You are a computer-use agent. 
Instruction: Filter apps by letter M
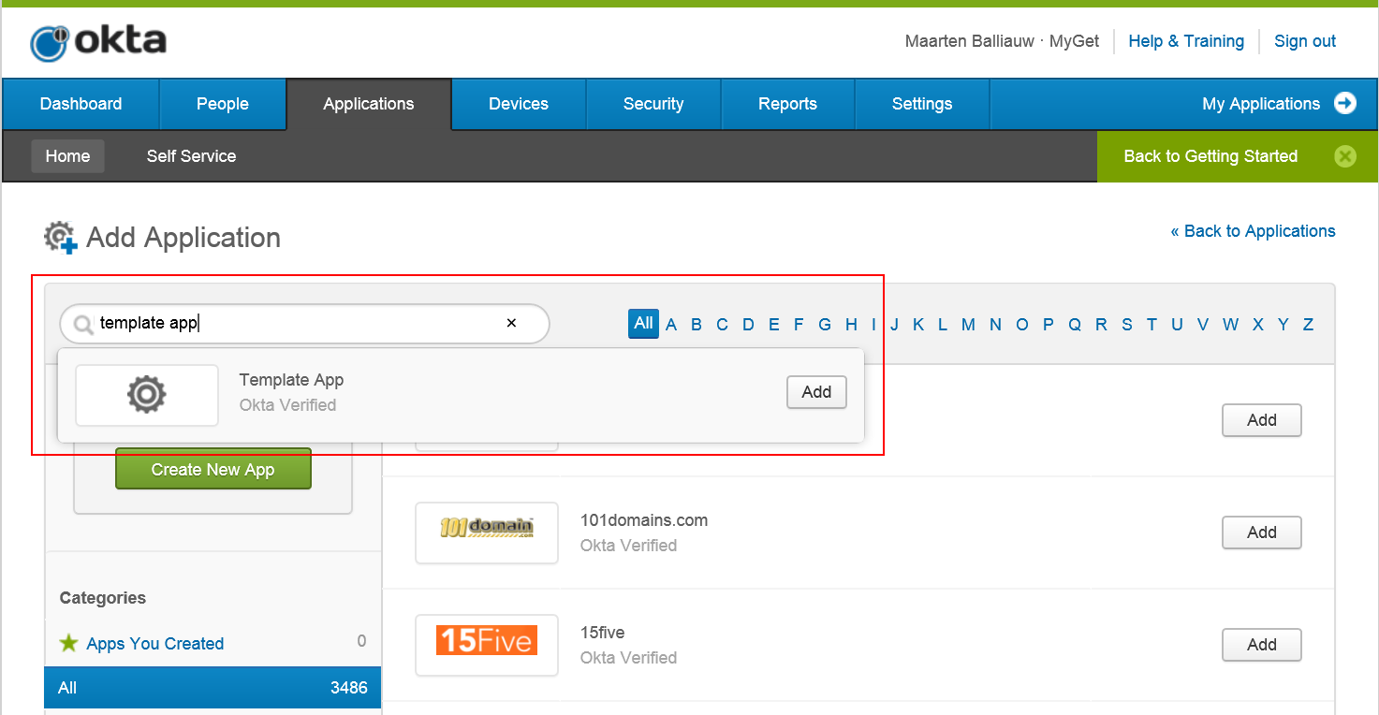[x=968, y=325]
